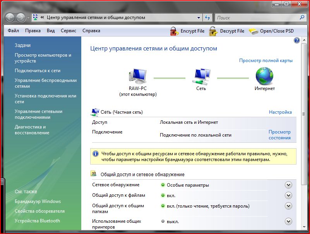310x234 pixels.
Task: Click the Refresh button beside address bar
Action: [207, 17]
